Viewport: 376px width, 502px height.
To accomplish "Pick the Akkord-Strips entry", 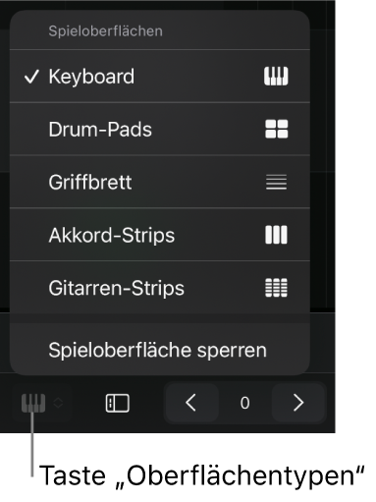I will 160,235.
